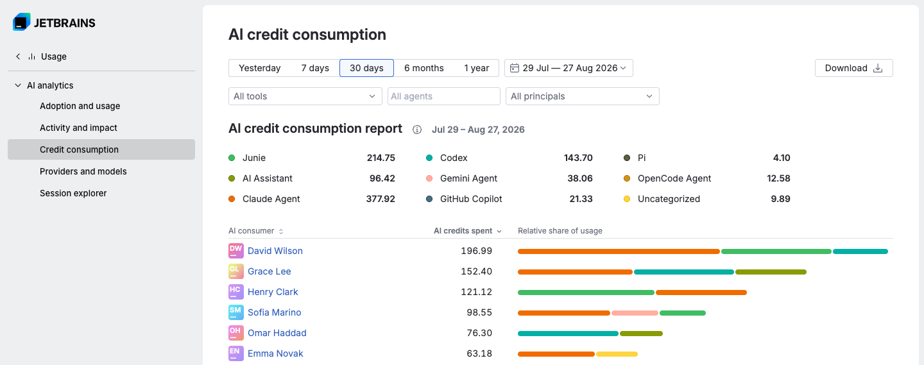Open Sofia Marino's profile link

(275, 312)
